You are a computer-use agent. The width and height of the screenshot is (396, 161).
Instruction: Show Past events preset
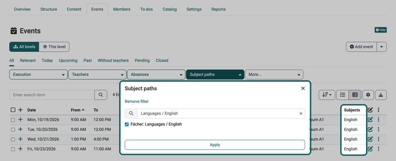[87, 60]
